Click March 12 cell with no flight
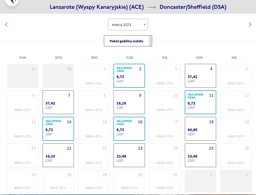 pyautogui.click(x=236, y=102)
